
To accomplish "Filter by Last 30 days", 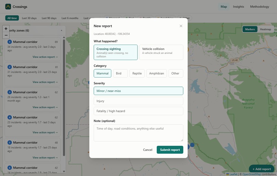I will [x=29, y=18].
